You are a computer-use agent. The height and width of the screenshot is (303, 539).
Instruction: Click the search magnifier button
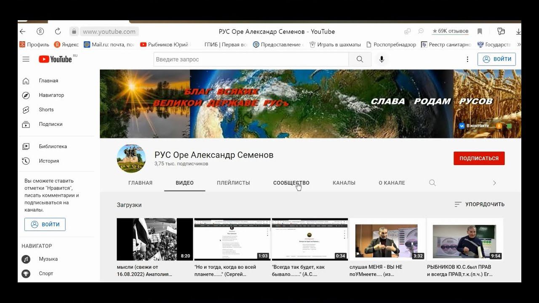(x=360, y=59)
